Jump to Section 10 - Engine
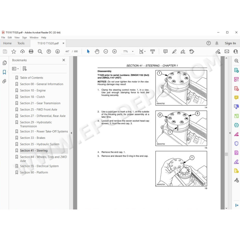This screenshot has width=240, height=240. (33, 91)
